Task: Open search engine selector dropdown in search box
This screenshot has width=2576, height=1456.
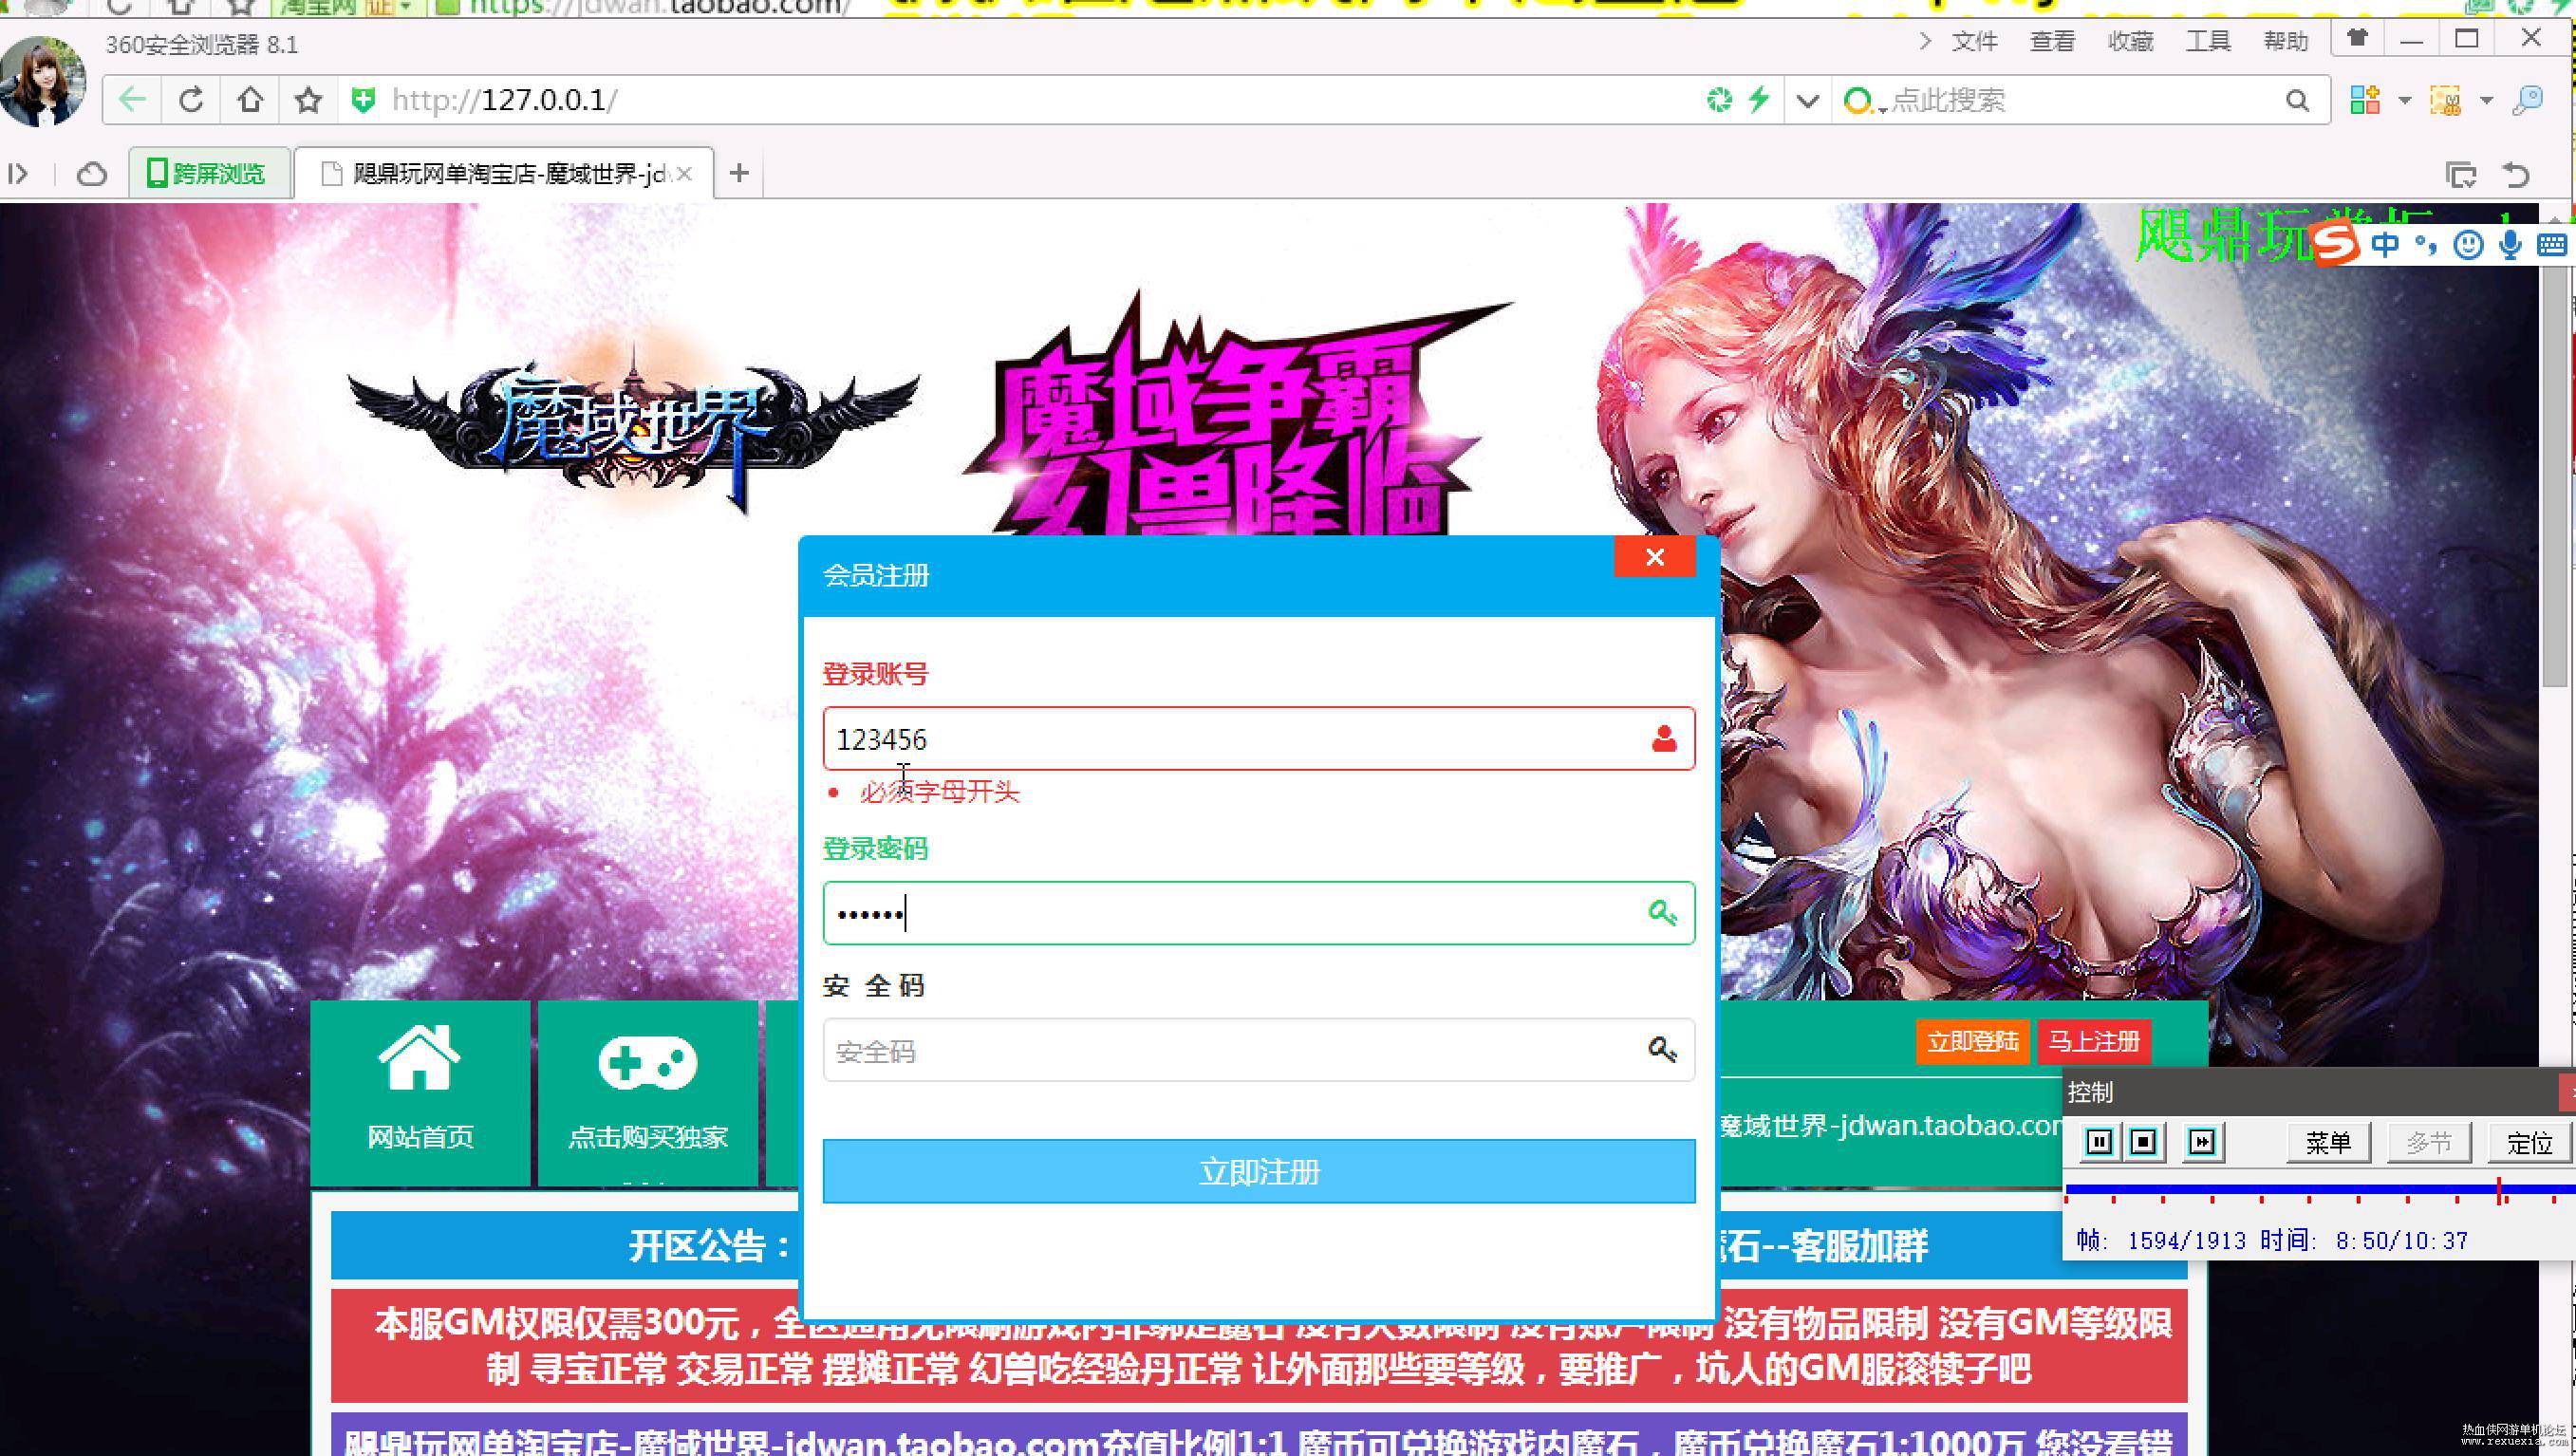Action: (x=1864, y=101)
